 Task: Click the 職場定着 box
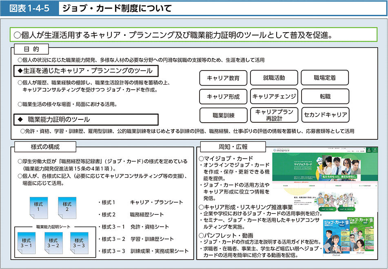tap(325, 78)
